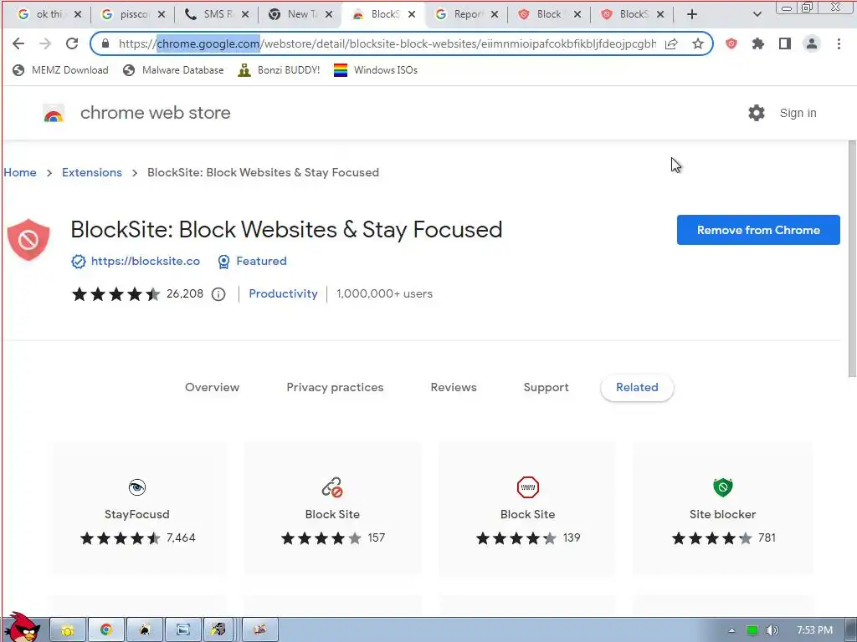This screenshot has height=642, width=857.
Task: Click the view-site-information lock icon
Action: tap(105, 43)
